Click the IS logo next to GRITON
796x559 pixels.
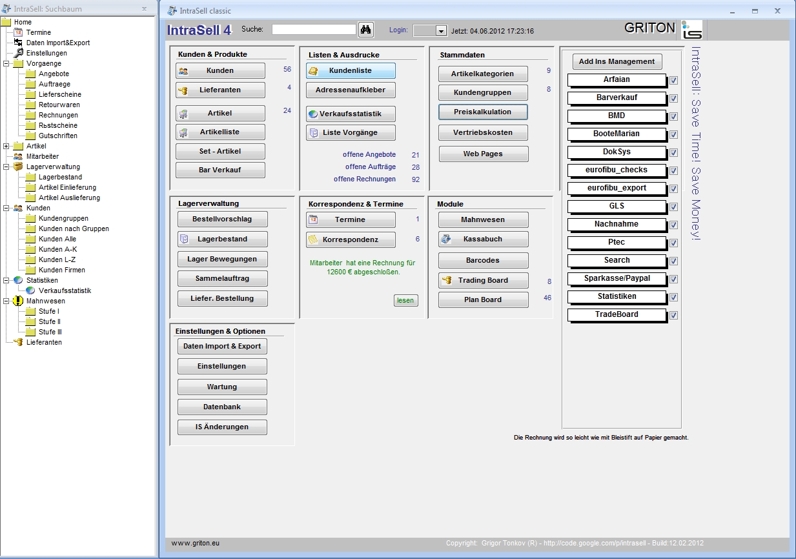pyautogui.click(x=691, y=30)
